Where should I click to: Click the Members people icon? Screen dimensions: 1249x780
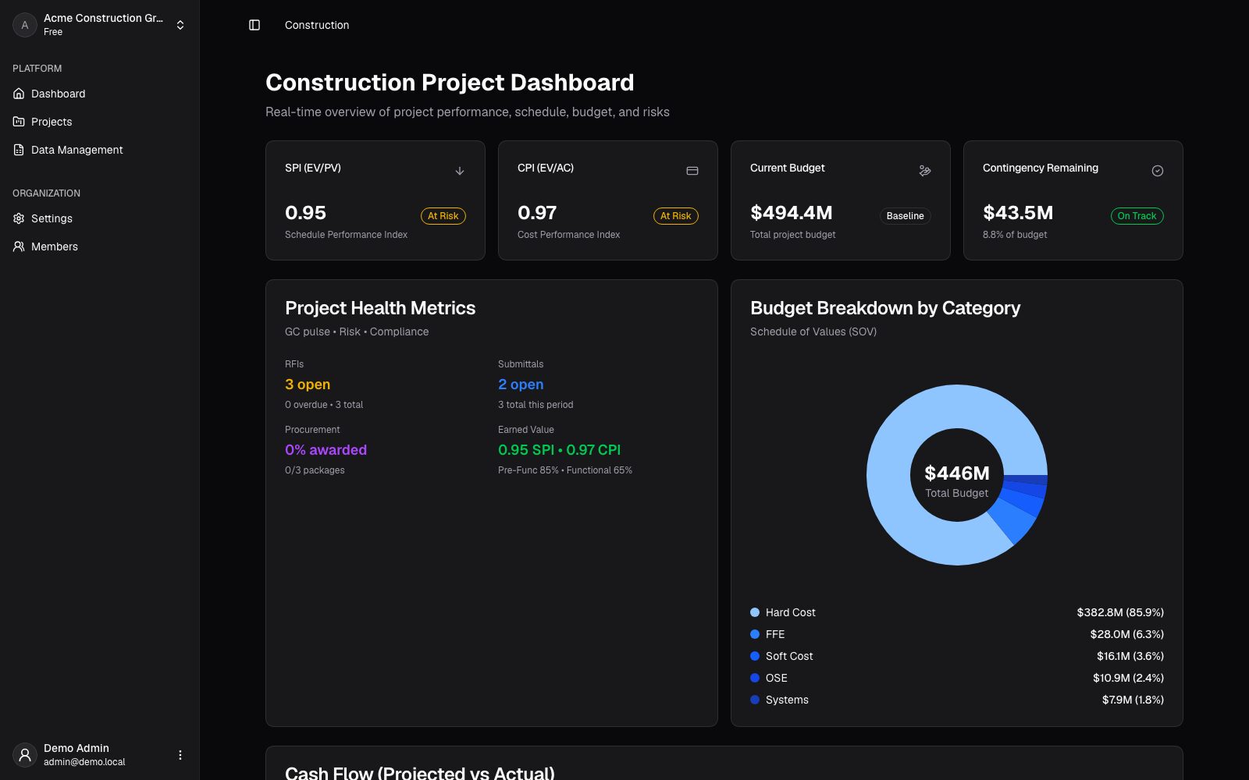pyautogui.click(x=19, y=246)
